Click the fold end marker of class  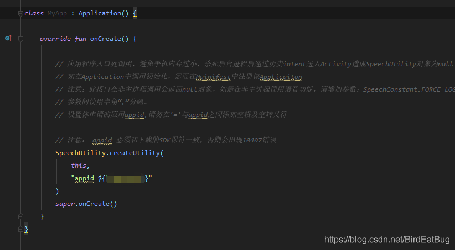point(20,229)
